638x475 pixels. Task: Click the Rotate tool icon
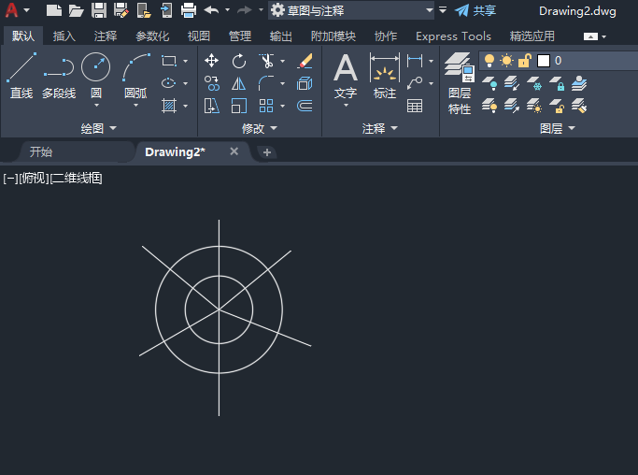click(x=239, y=61)
